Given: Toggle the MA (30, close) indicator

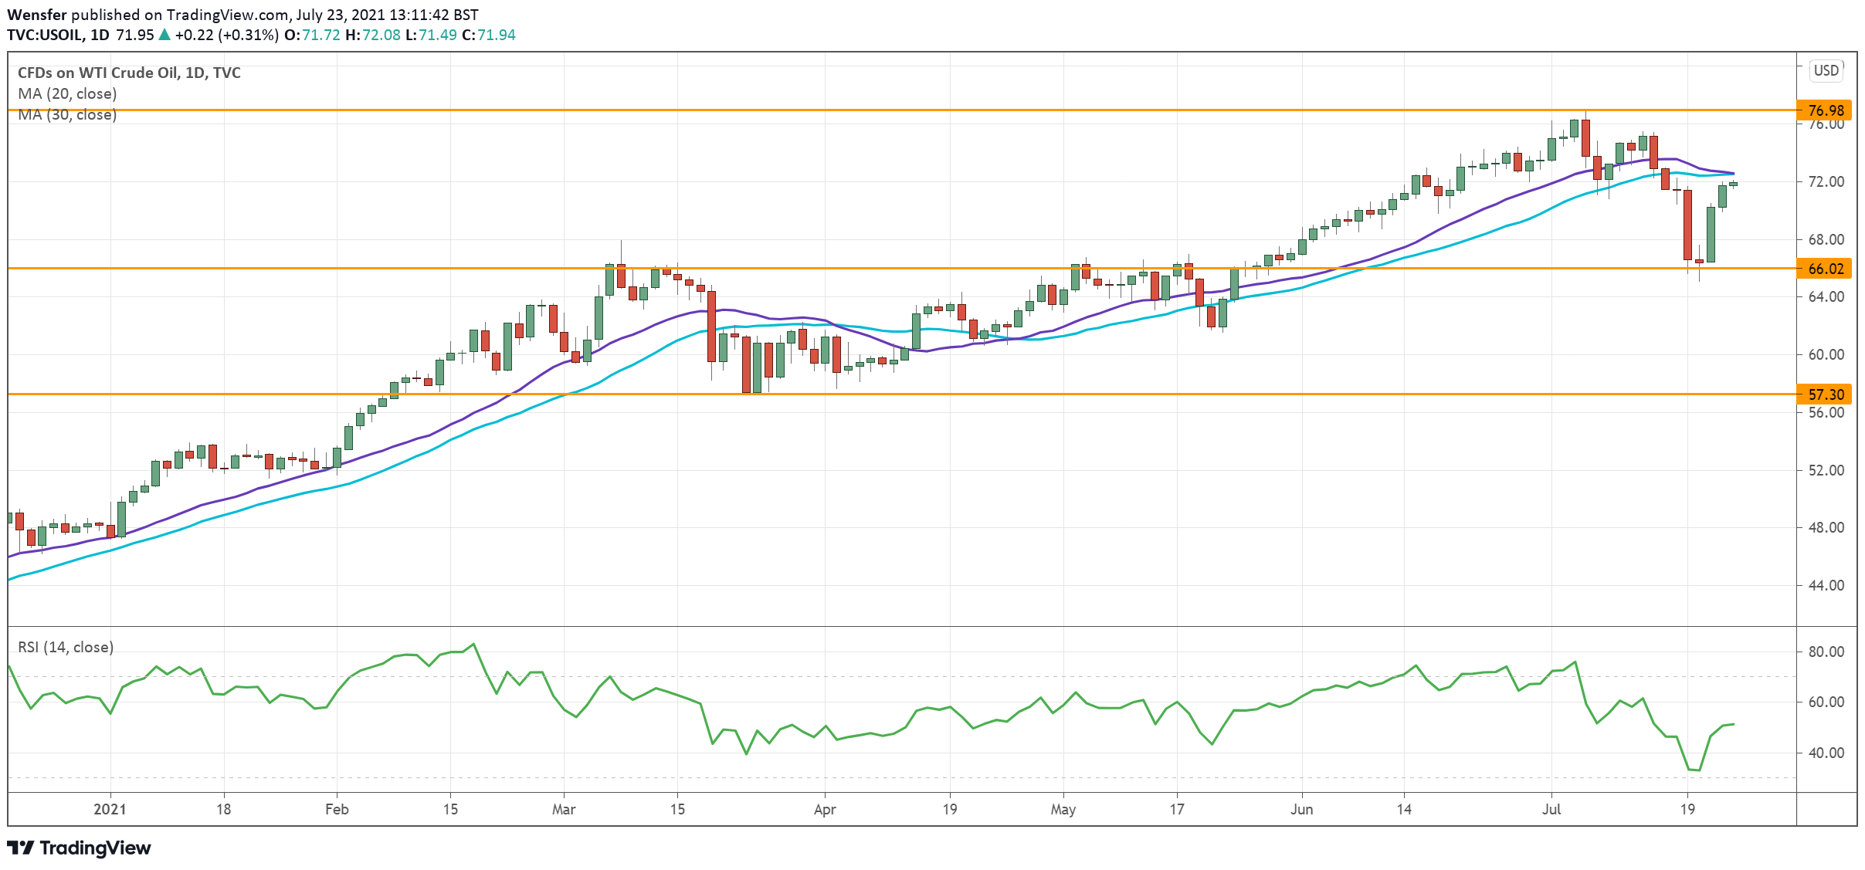Looking at the screenshot, I should (66, 115).
